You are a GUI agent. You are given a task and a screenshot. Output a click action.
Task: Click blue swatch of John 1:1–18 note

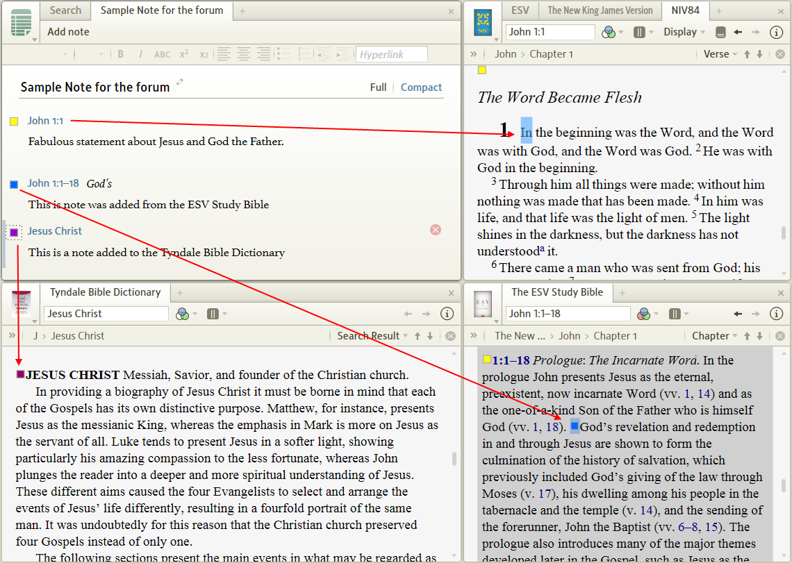14,185
